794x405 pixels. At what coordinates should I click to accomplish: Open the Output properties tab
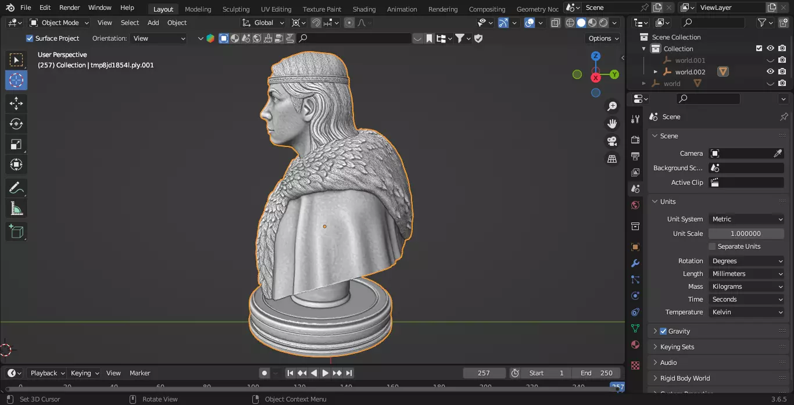pyautogui.click(x=635, y=156)
